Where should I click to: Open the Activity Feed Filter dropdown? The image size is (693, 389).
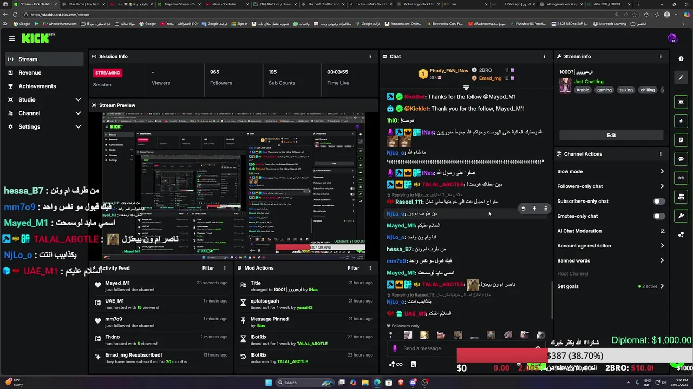[208, 268]
